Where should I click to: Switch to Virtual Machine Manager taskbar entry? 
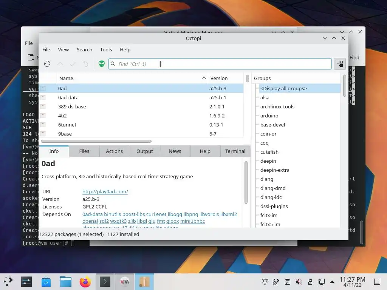pyautogui.click(x=125, y=282)
